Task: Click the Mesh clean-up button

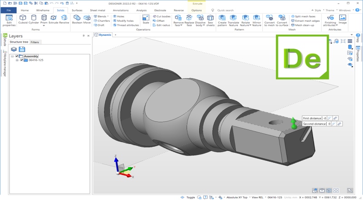Action: [303, 25]
